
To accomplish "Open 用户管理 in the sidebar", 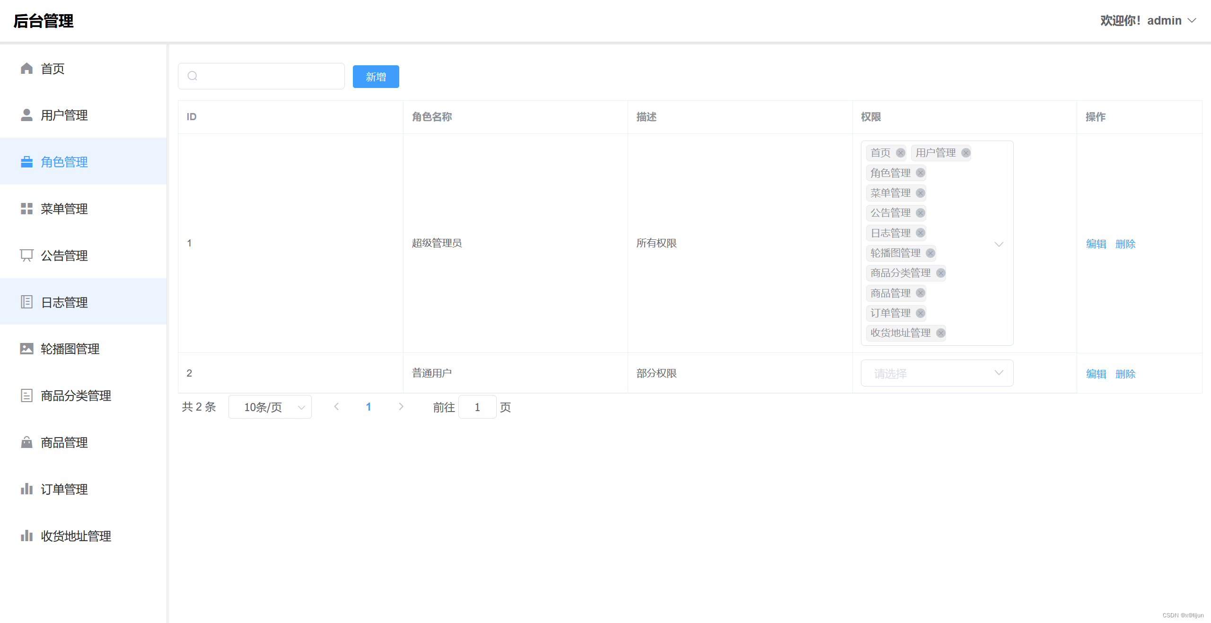I will (83, 115).
